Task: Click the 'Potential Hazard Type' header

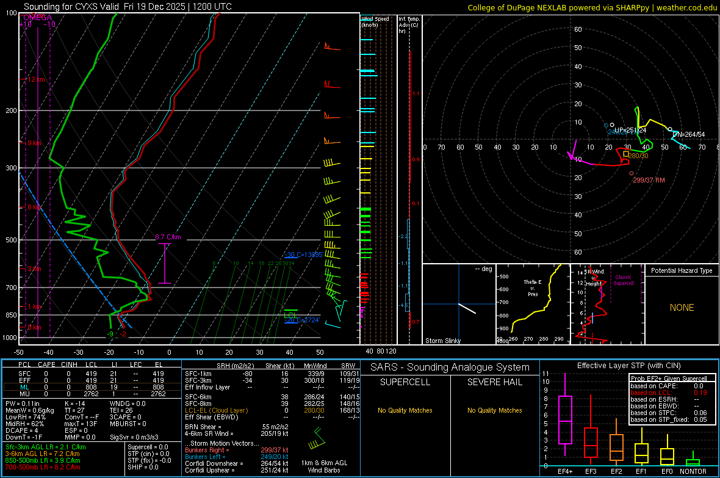Action: 682,270
